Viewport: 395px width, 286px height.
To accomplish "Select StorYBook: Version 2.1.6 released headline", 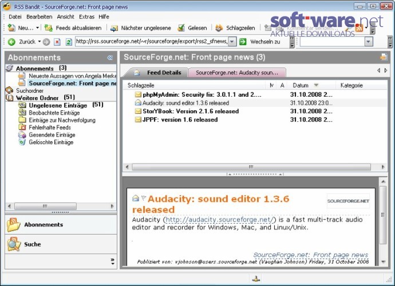I will click(x=191, y=112).
